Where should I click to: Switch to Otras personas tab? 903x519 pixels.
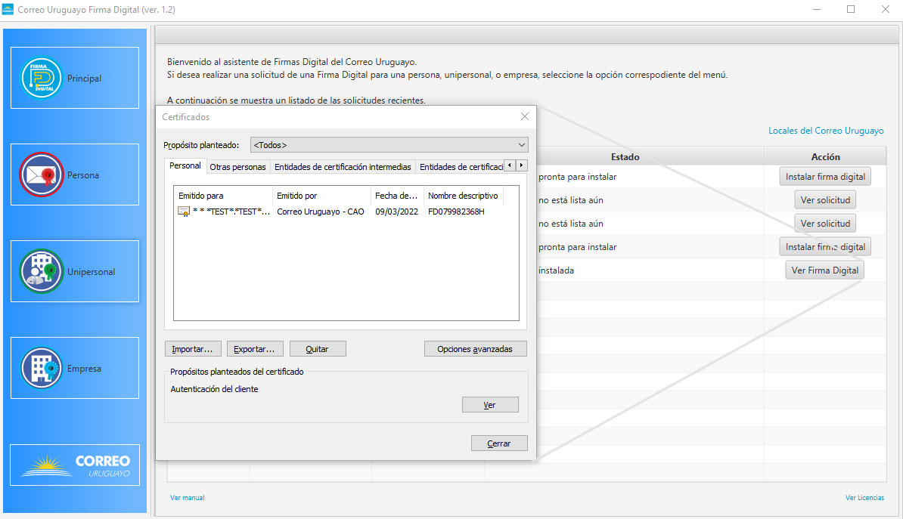point(237,167)
